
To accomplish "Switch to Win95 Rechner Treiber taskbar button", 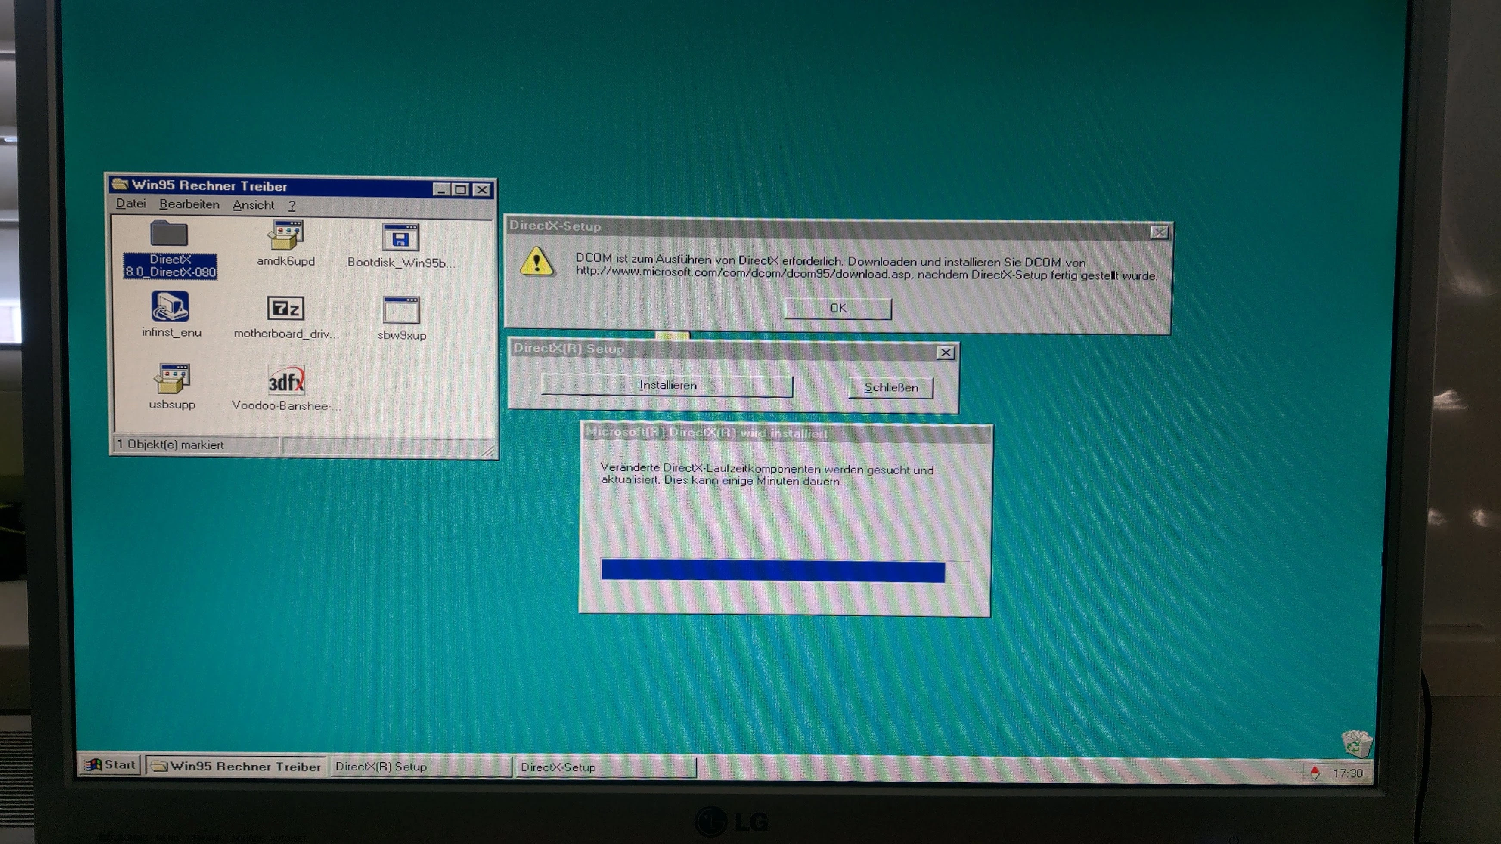I will [236, 767].
